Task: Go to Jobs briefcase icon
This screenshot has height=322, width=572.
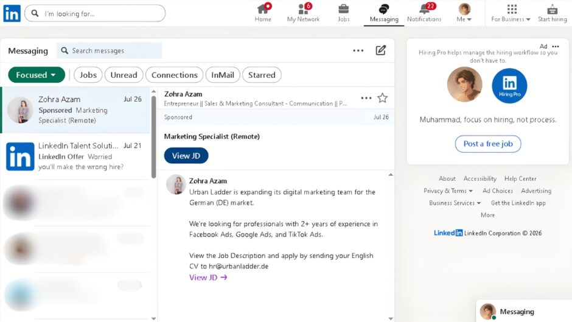Action: click(x=343, y=13)
